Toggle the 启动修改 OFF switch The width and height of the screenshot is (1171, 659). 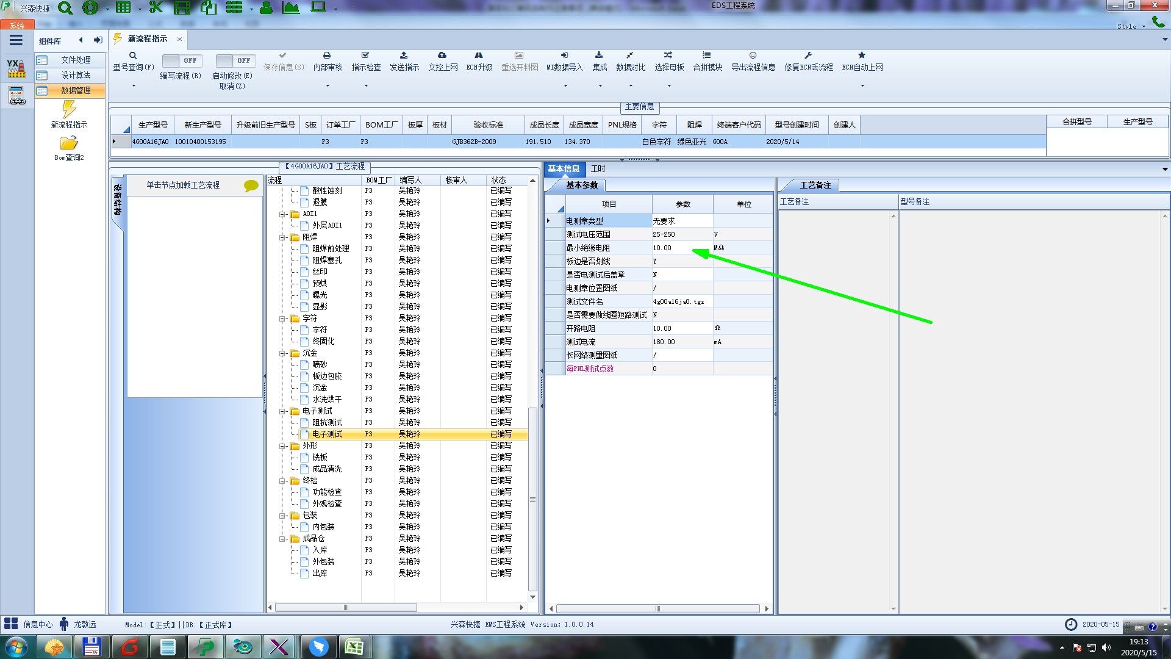point(235,60)
